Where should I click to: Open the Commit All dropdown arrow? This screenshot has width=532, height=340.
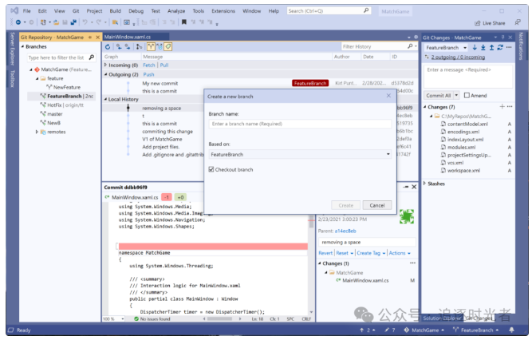(456, 96)
